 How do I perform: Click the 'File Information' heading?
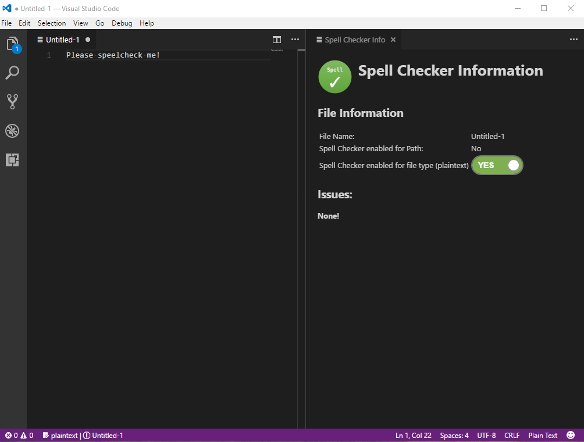click(x=361, y=113)
